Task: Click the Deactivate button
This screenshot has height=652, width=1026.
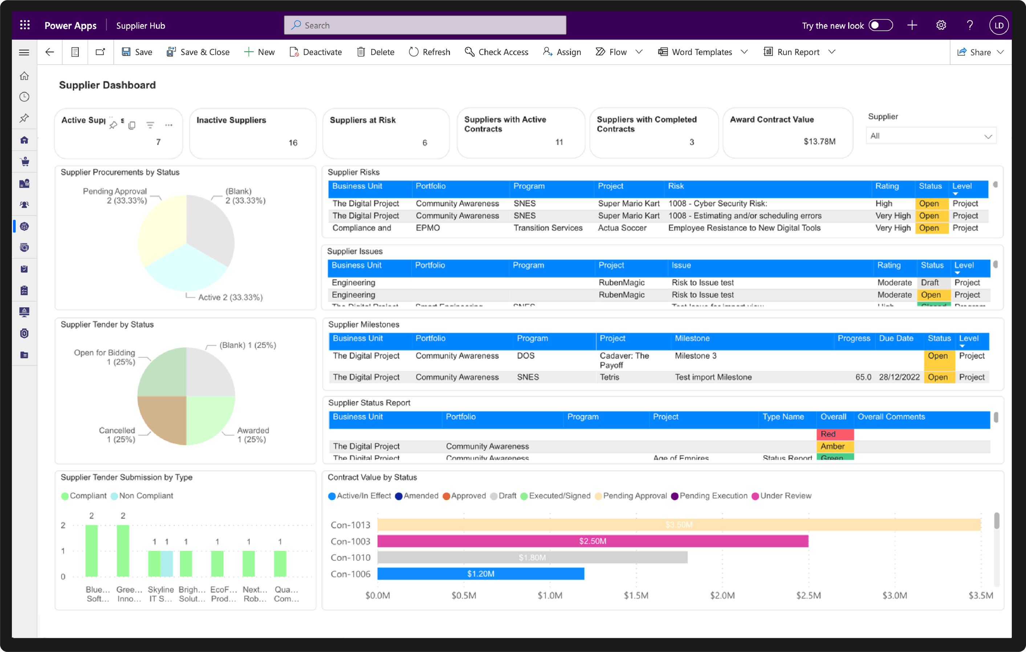Action: coord(315,52)
